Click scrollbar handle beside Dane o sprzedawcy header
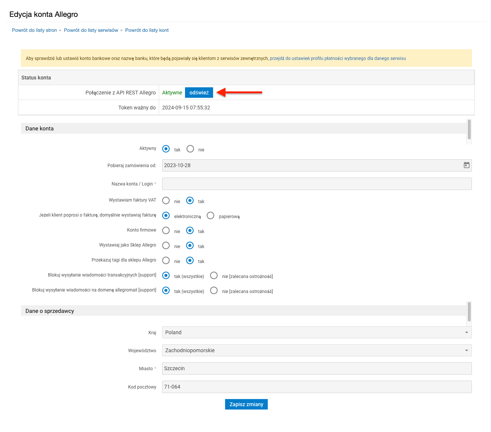Image resolution: width=491 pixels, height=432 pixels. pyautogui.click(x=469, y=312)
